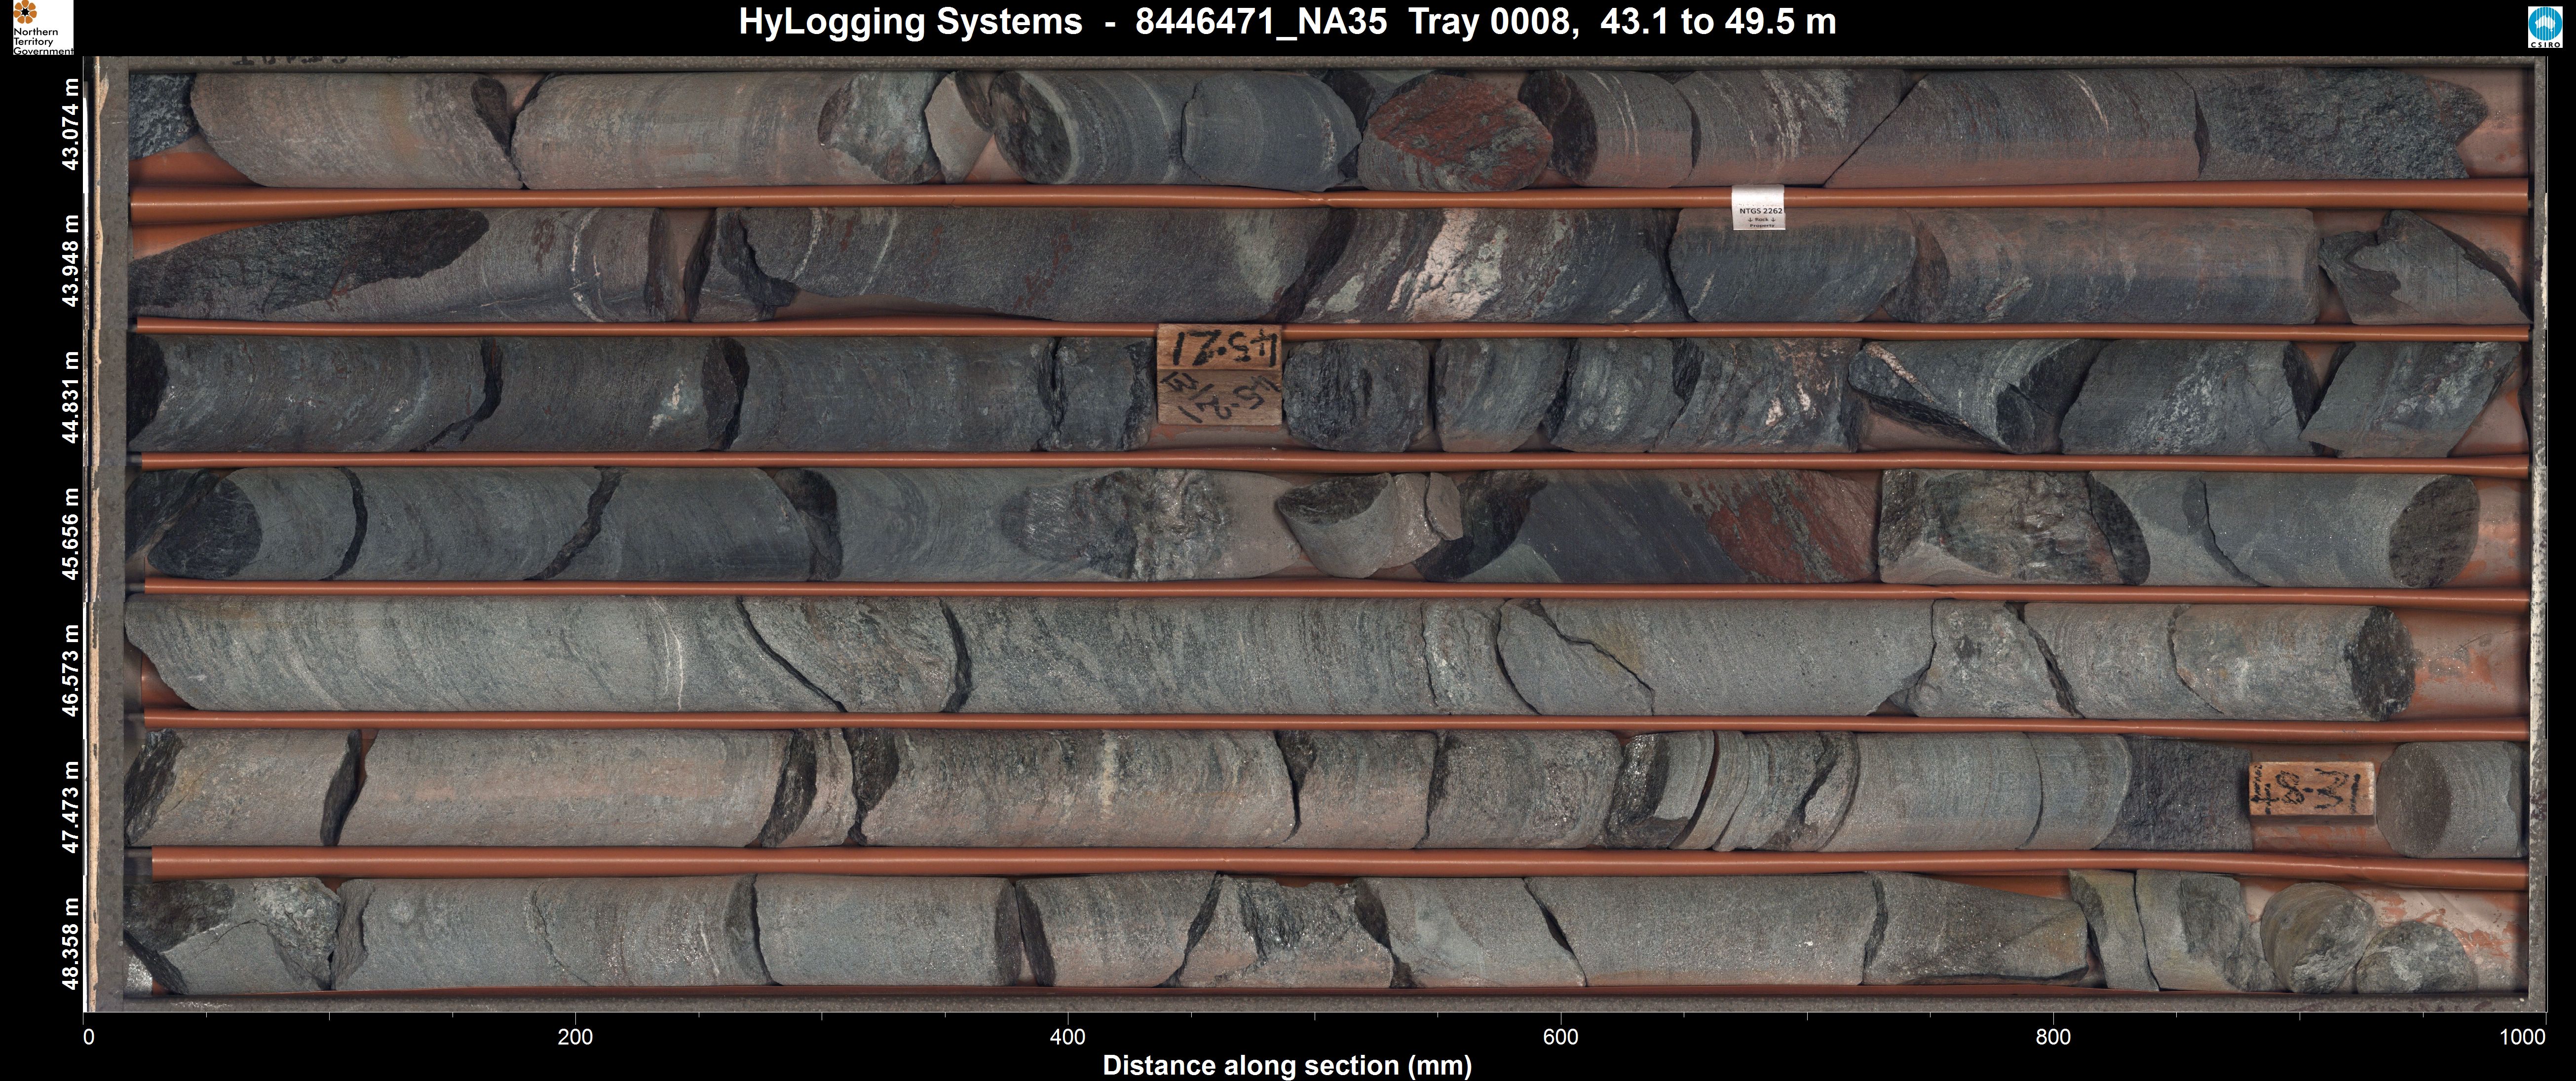
Task: Select the 43.948 m depth label
Action: click(70, 261)
